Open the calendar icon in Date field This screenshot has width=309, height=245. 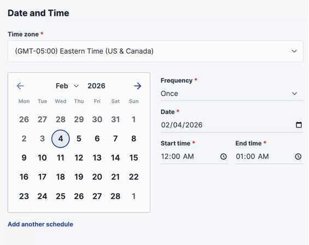click(x=299, y=125)
